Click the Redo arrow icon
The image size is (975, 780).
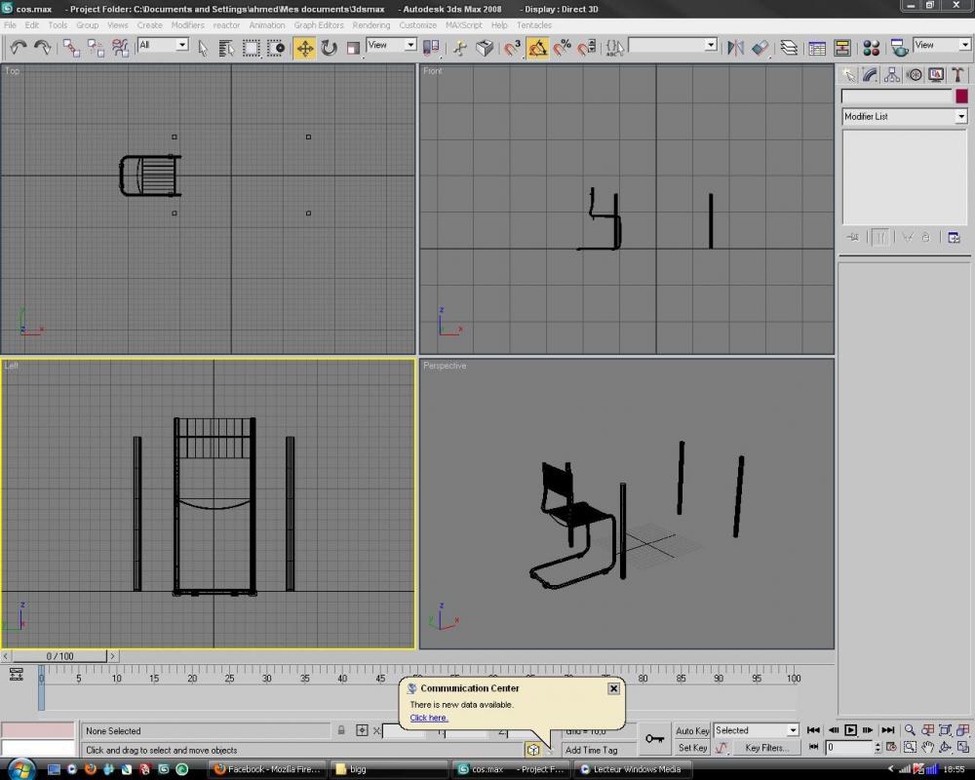click(x=42, y=48)
